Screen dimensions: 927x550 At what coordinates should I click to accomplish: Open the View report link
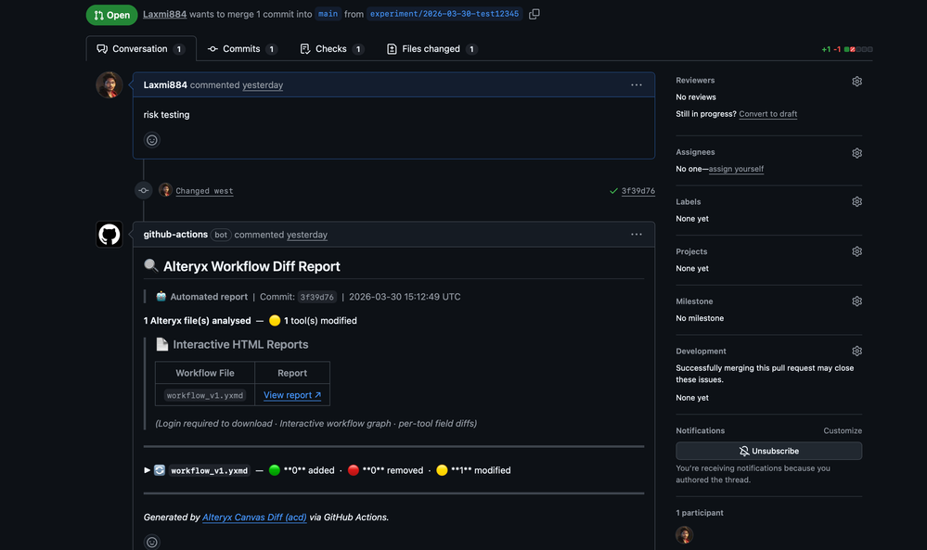coord(292,395)
